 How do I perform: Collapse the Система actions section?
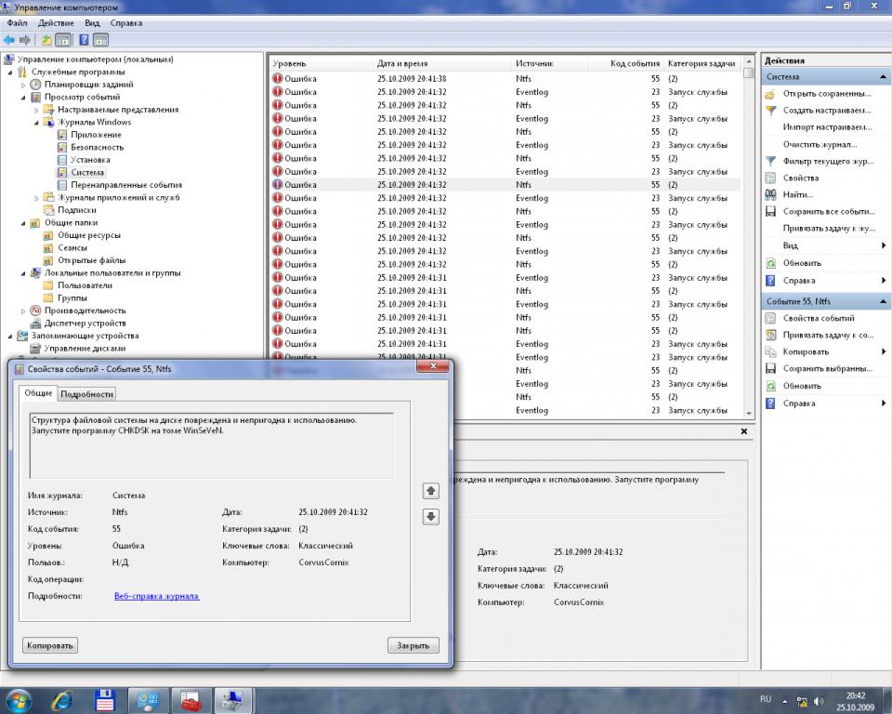883,77
